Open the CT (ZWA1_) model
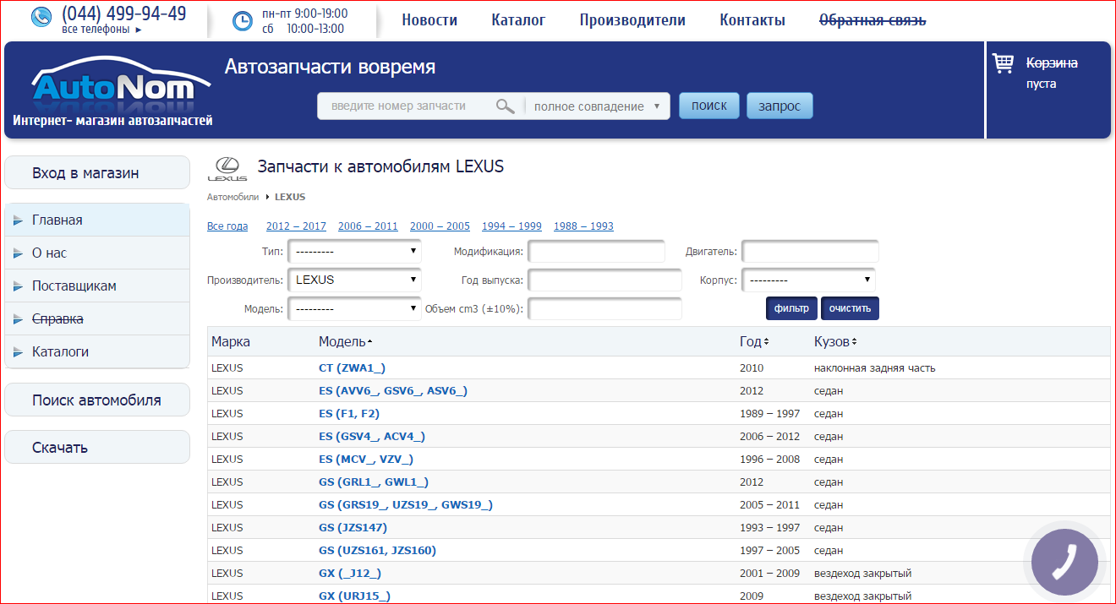This screenshot has height=604, width=1116. (x=352, y=368)
